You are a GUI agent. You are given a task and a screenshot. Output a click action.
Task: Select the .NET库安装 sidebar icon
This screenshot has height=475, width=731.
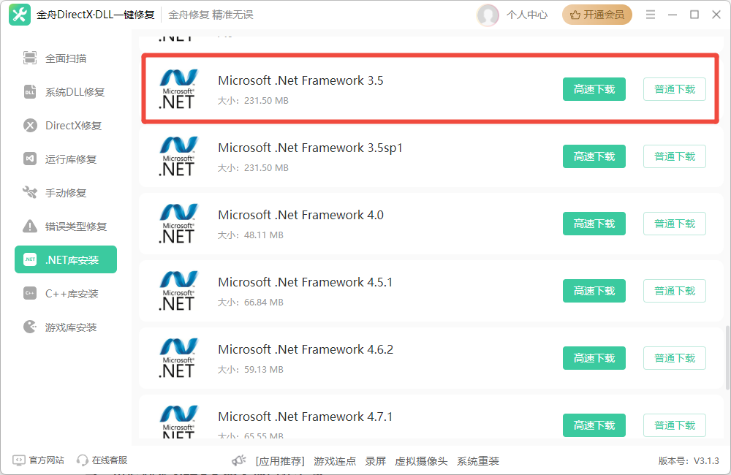pos(30,259)
